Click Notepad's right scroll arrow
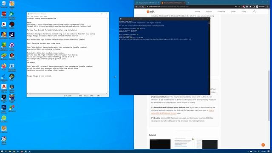 coord(106,93)
